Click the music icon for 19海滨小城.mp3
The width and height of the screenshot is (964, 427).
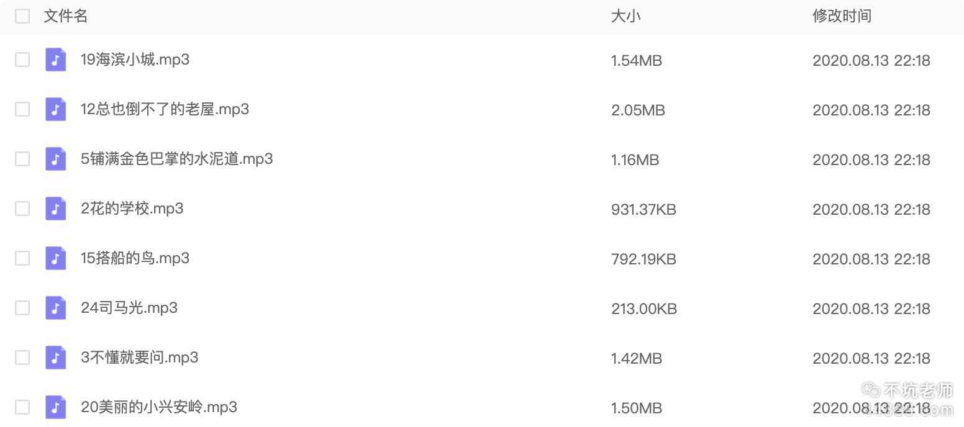(56, 60)
